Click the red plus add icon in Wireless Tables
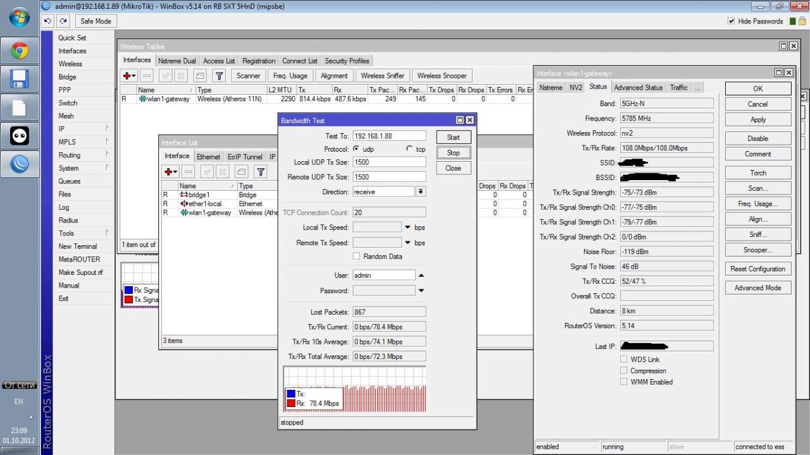 pos(127,76)
